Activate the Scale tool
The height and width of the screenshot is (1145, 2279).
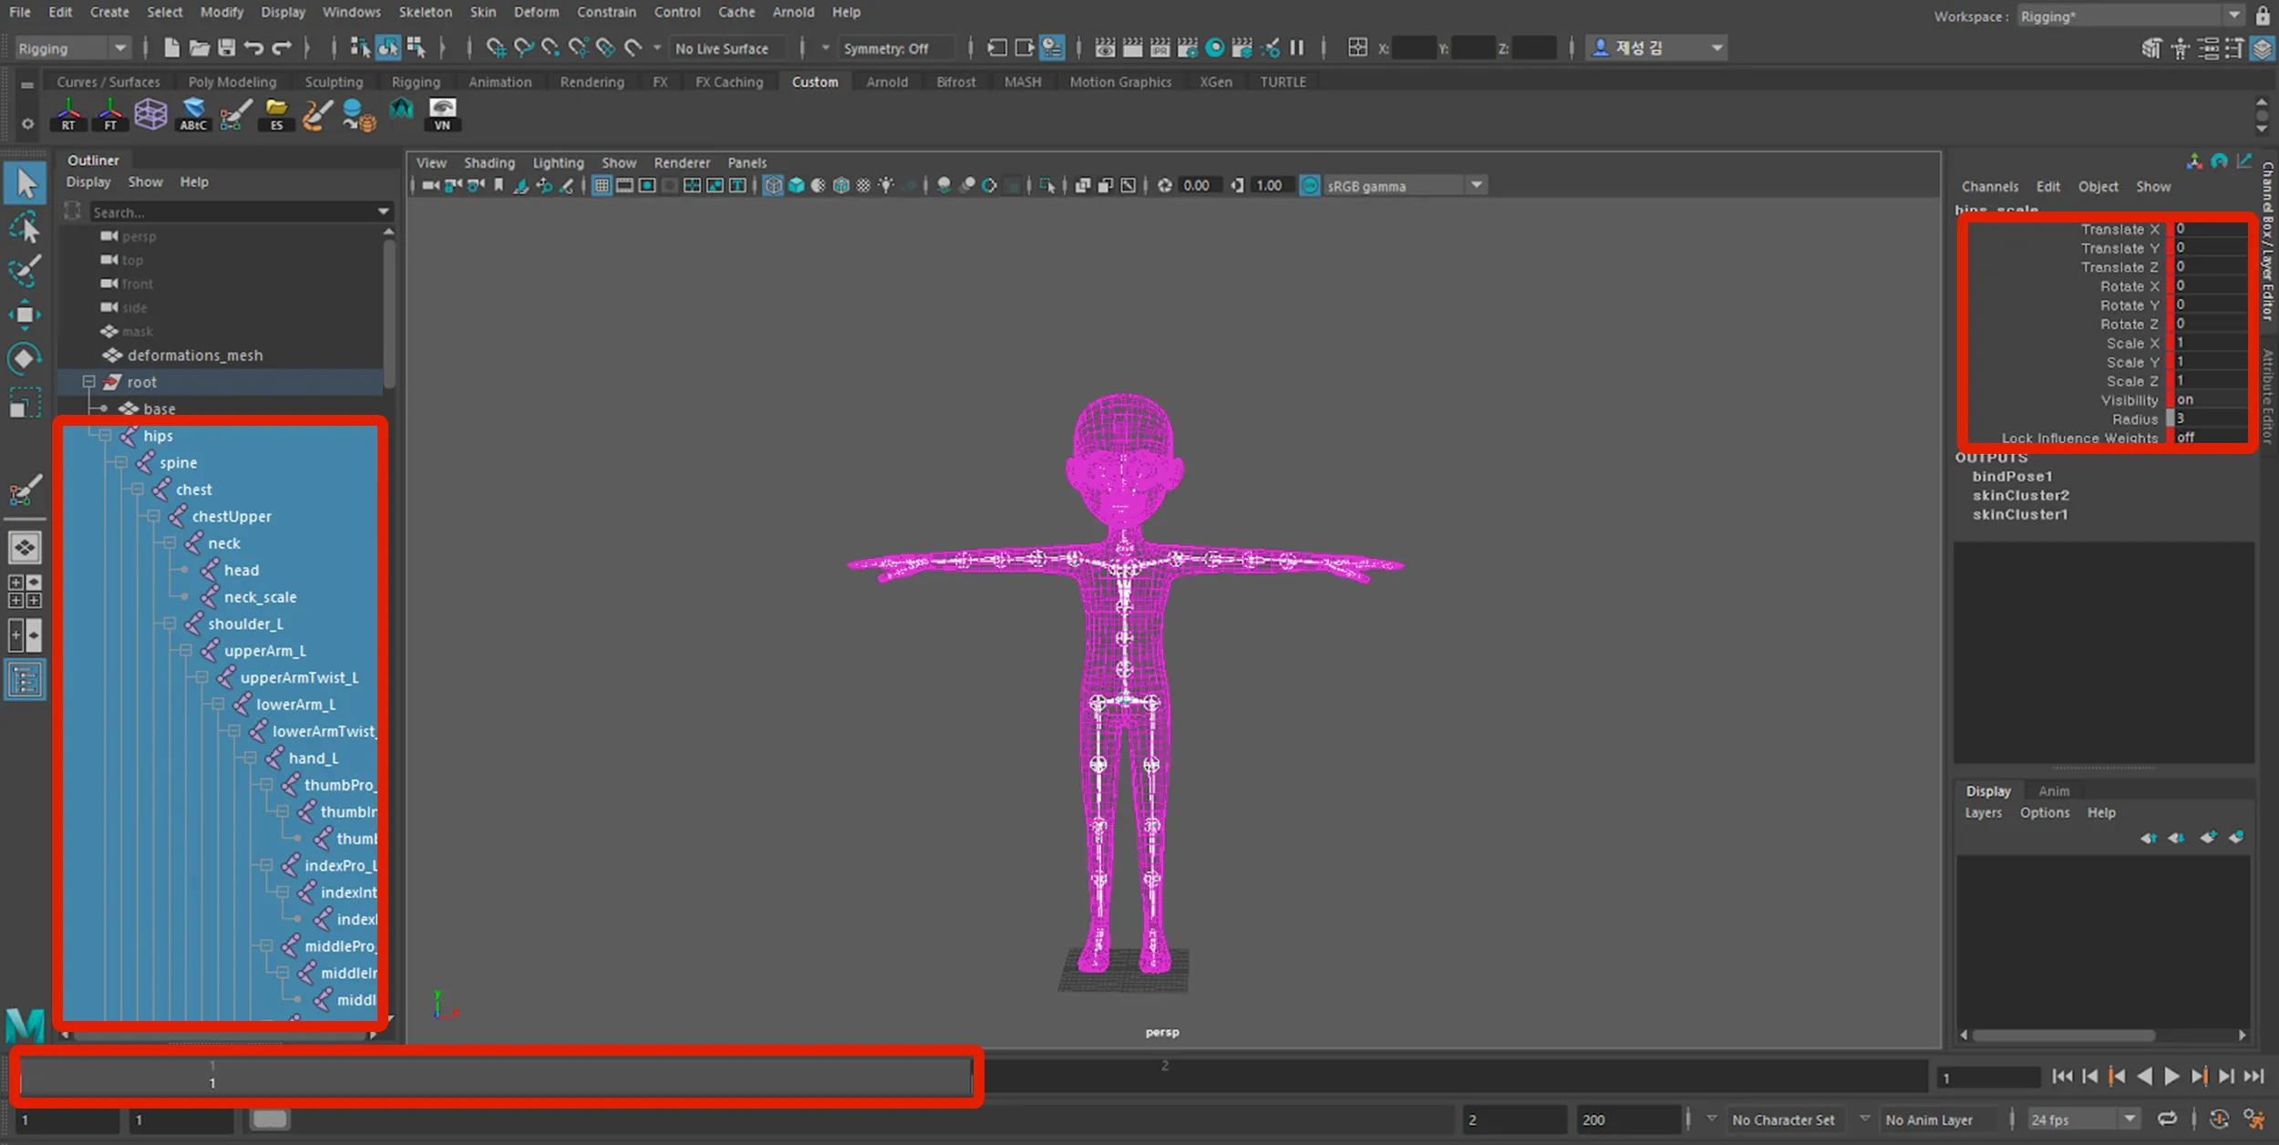26,402
